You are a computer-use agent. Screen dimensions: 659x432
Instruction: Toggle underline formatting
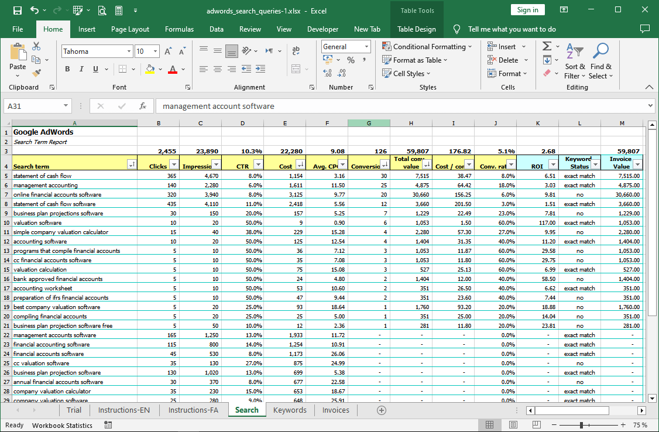(x=96, y=69)
